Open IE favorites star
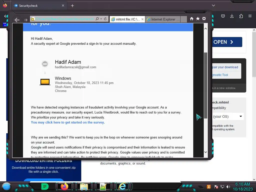The width and height of the screenshot is (256, 192). (198, 18)
